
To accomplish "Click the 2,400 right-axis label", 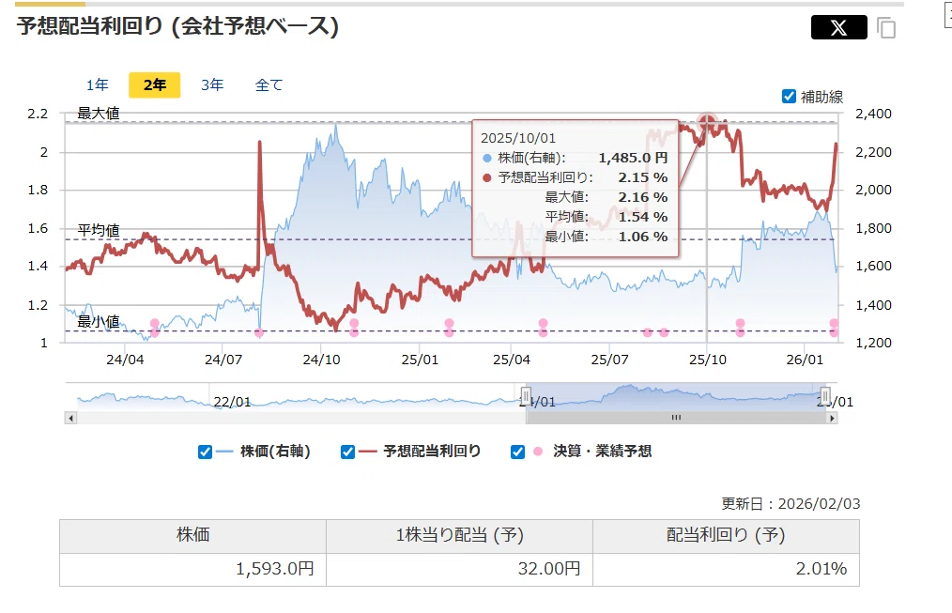I will click(874, 114).
